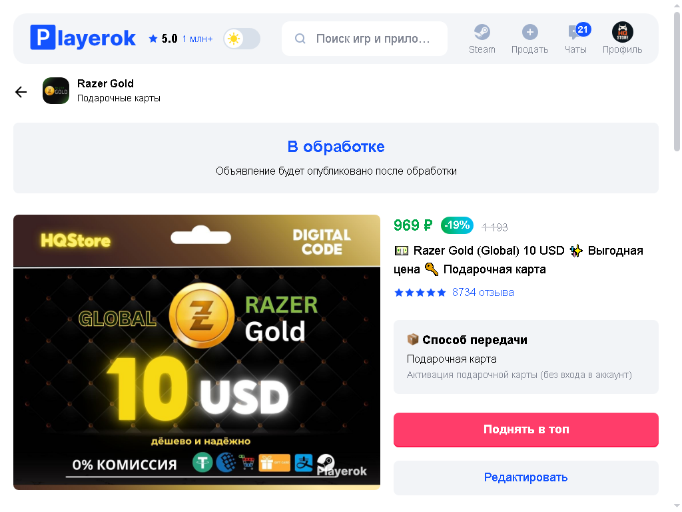Click the search magnifier icon
682x512 pixels.
pyautogui.click(x=300, y=39)
